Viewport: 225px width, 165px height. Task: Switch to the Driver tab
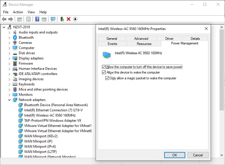169,39
